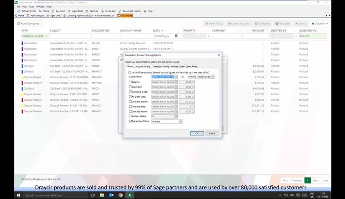Open File Explorer from the taskbar

102,195
